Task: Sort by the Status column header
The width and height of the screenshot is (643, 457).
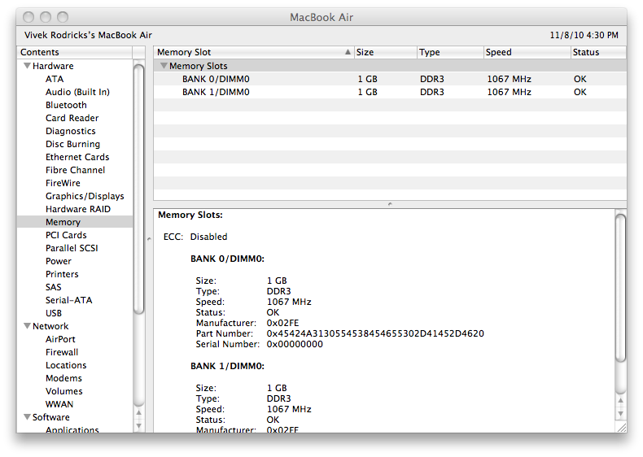Action: [598, 52]
